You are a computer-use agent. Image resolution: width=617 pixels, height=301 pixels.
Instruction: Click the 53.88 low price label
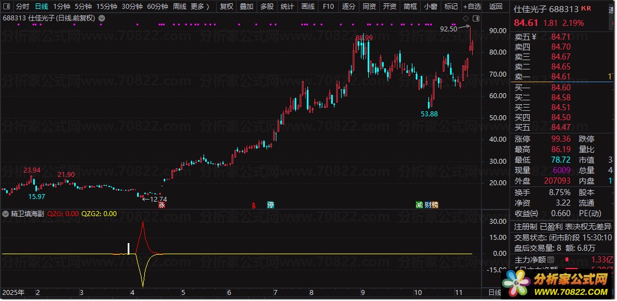[429, 114]
